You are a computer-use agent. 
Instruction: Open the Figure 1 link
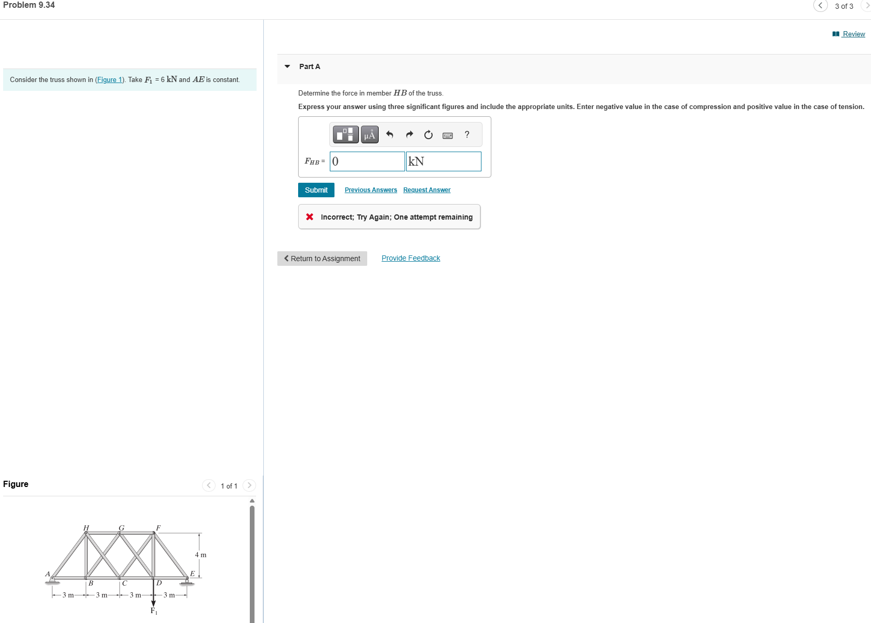(x=110, y=80)
